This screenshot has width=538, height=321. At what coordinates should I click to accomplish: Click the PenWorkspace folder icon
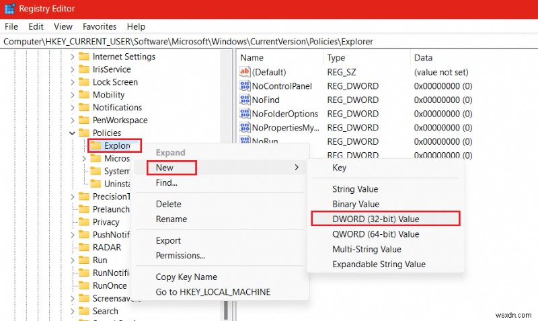[84, 120]
